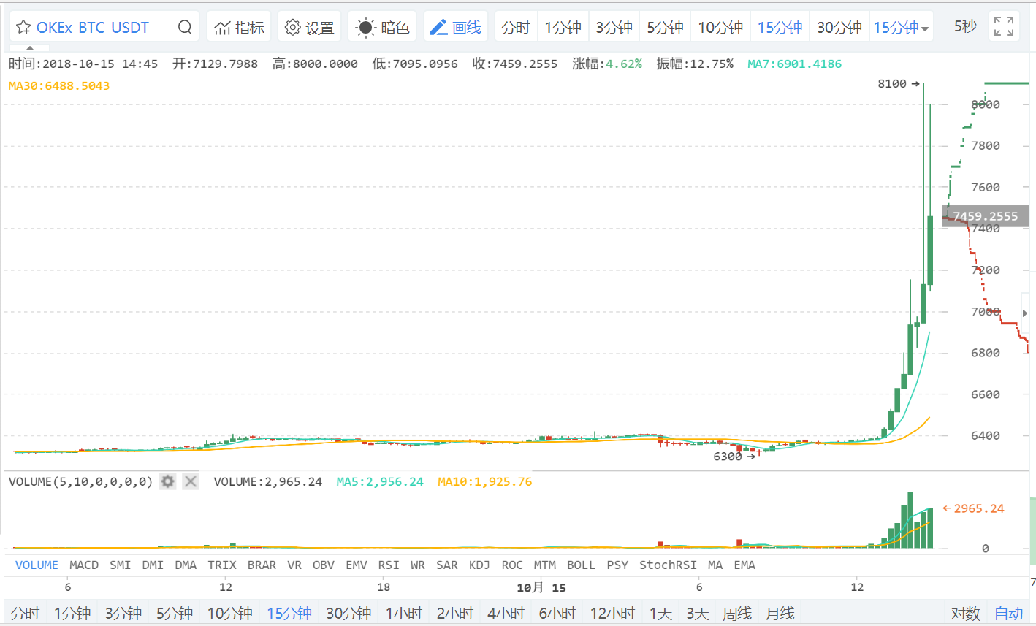
Task: Switch to 暗色 dark theme
Action: point(382,28)
